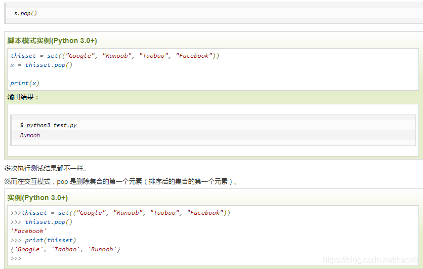Click the print(x) code line
This screenshot has width=423, height=269.
tap(25, 83)
